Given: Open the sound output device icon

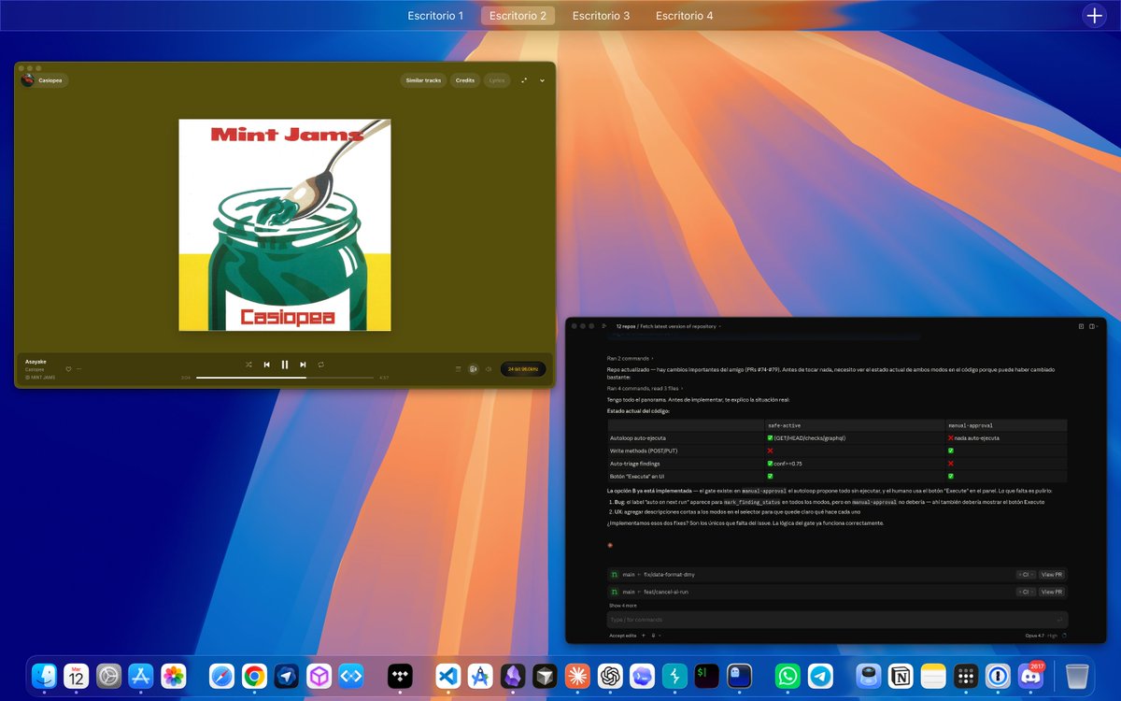Looking at the screenshot, I should coord(473,369).
